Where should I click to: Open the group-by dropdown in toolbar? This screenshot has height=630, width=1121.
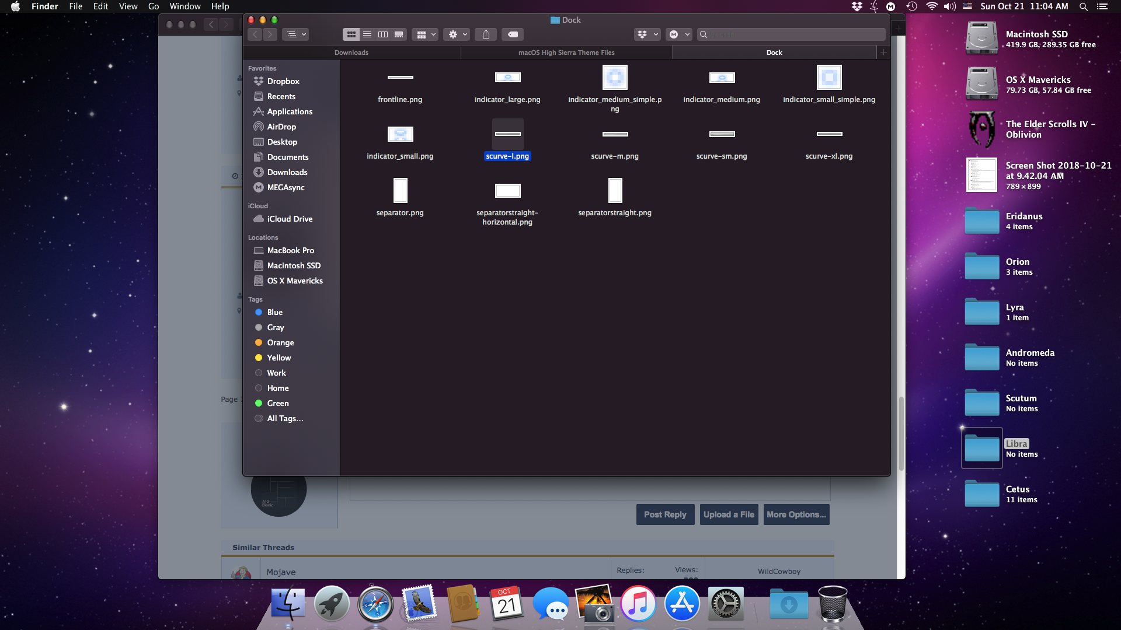click(x=425, y=34)
